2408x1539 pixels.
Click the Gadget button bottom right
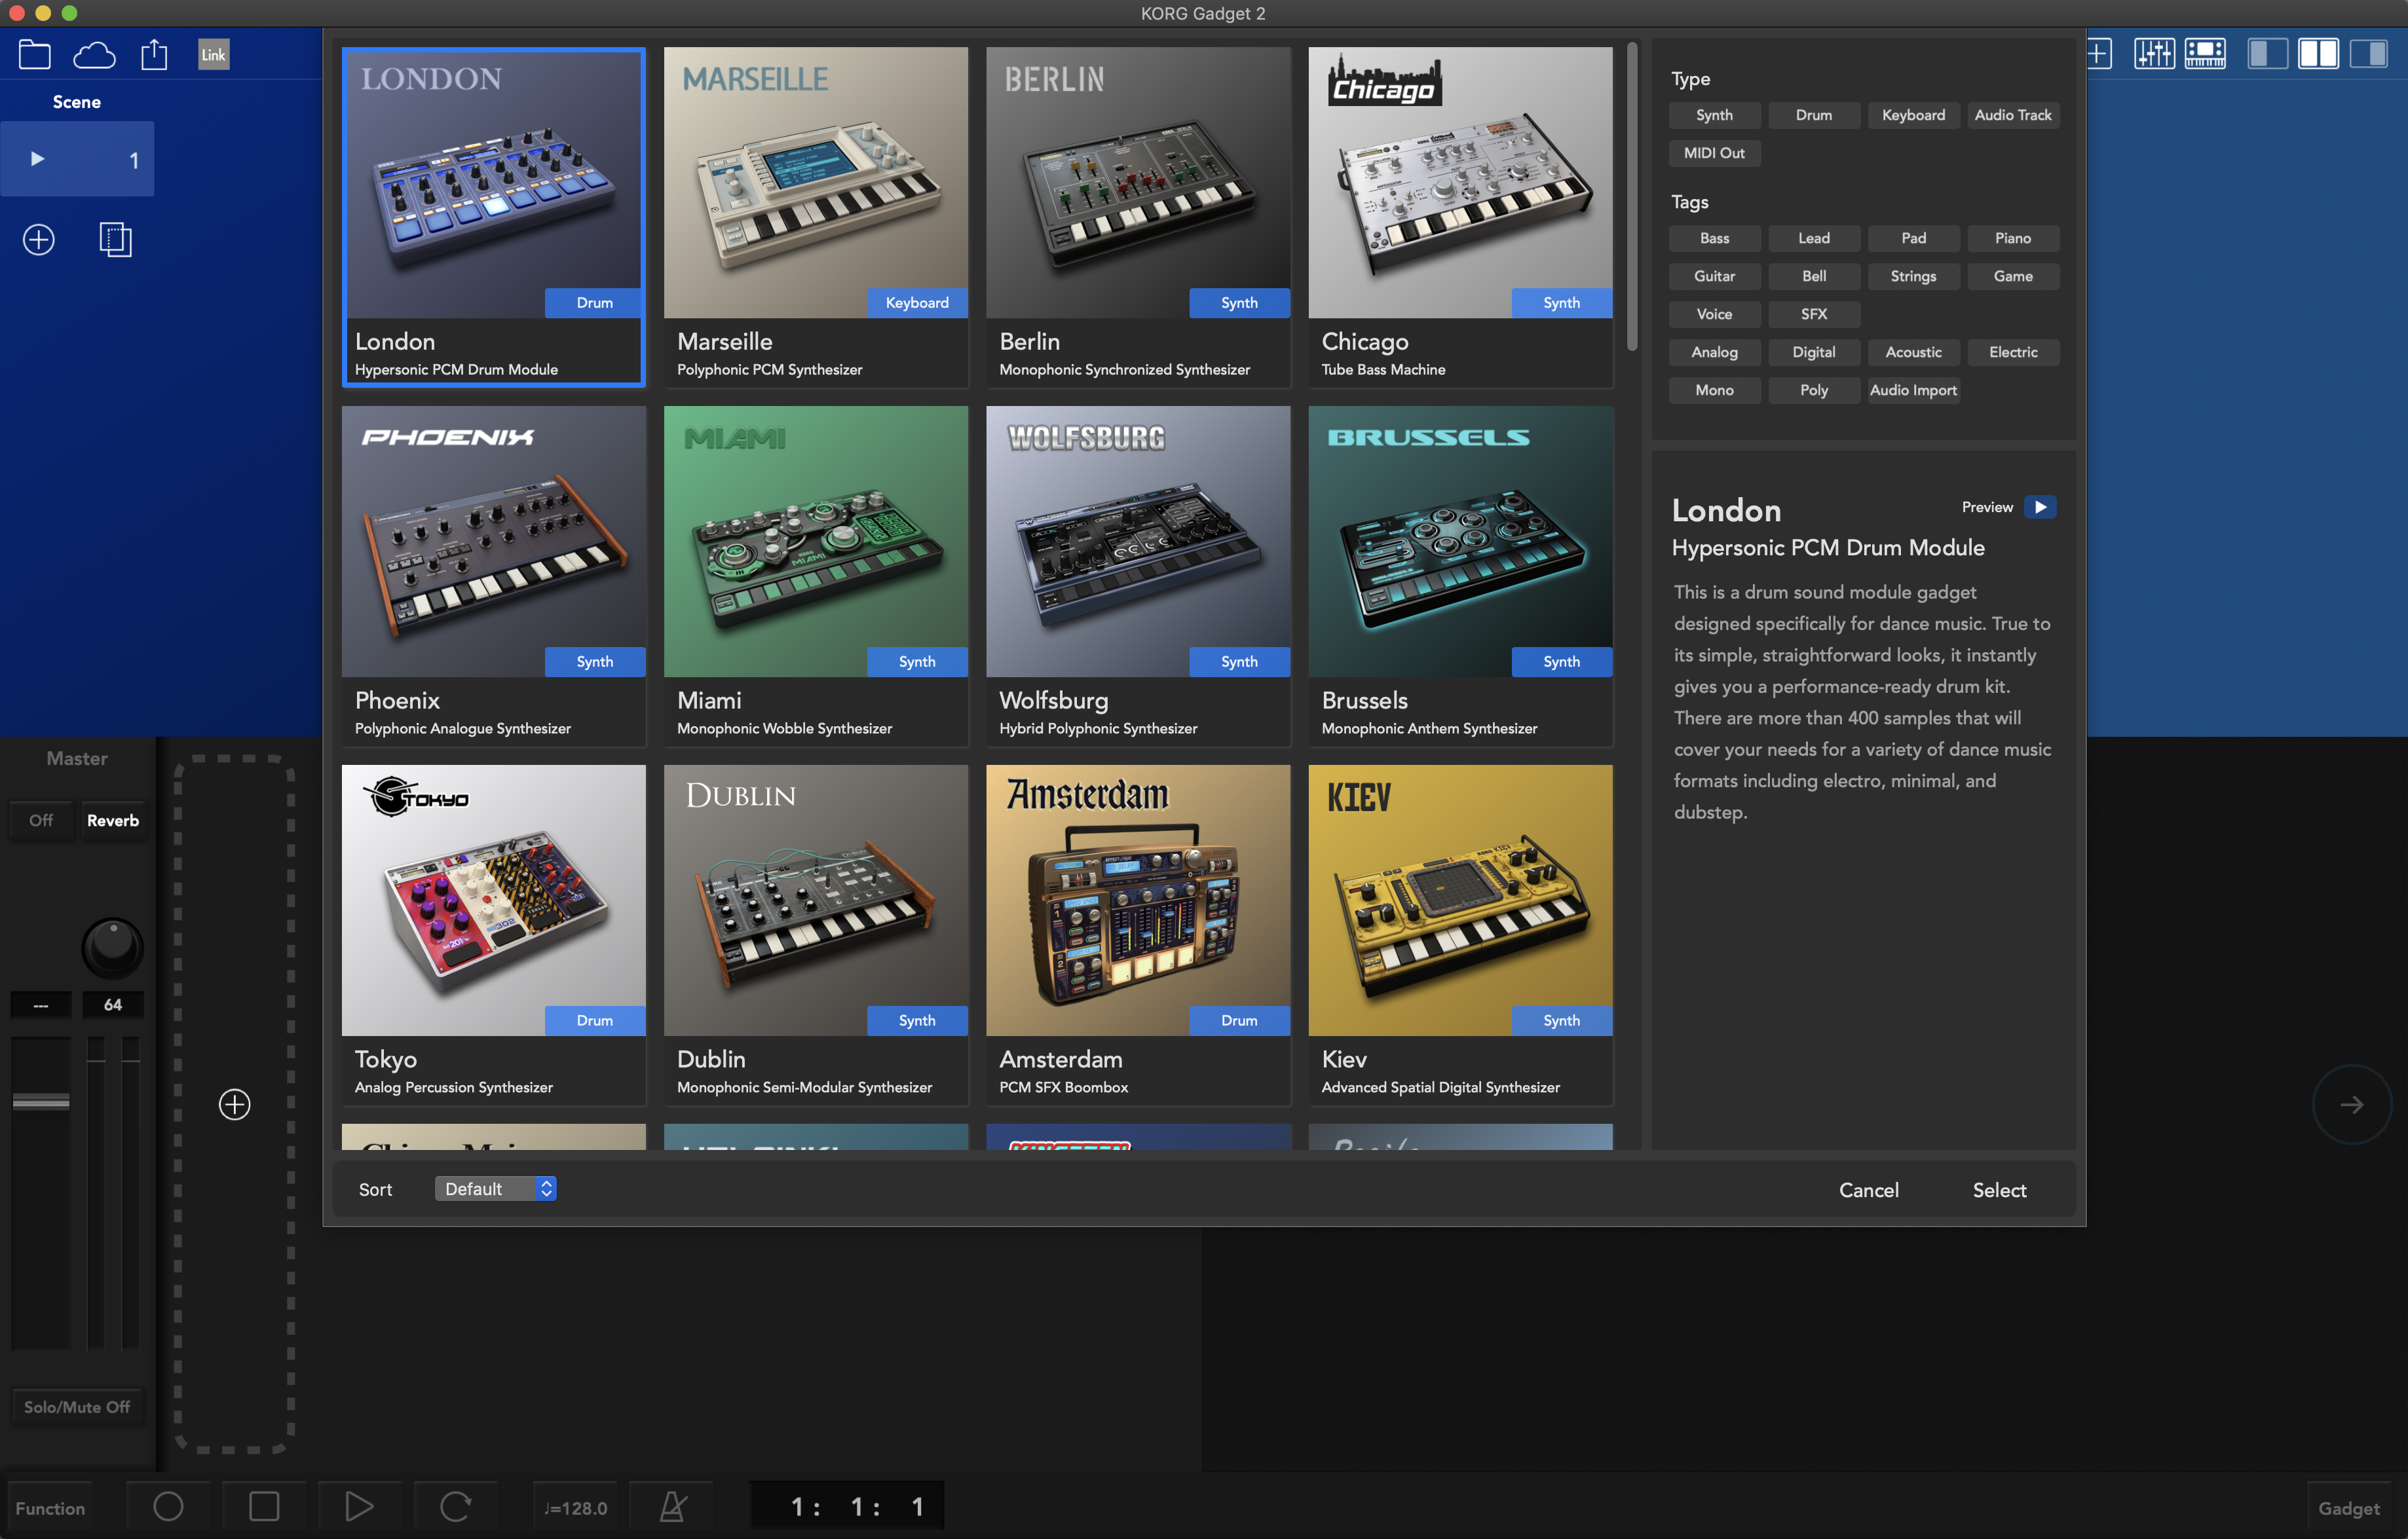[2349, 1508]
